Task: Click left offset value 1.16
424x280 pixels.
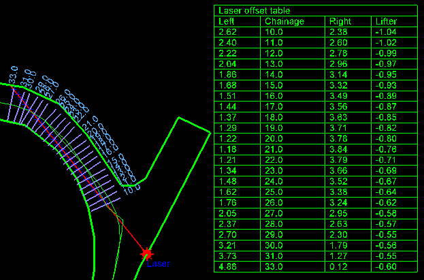Action: pyautogui.click(x=227, y=149)
